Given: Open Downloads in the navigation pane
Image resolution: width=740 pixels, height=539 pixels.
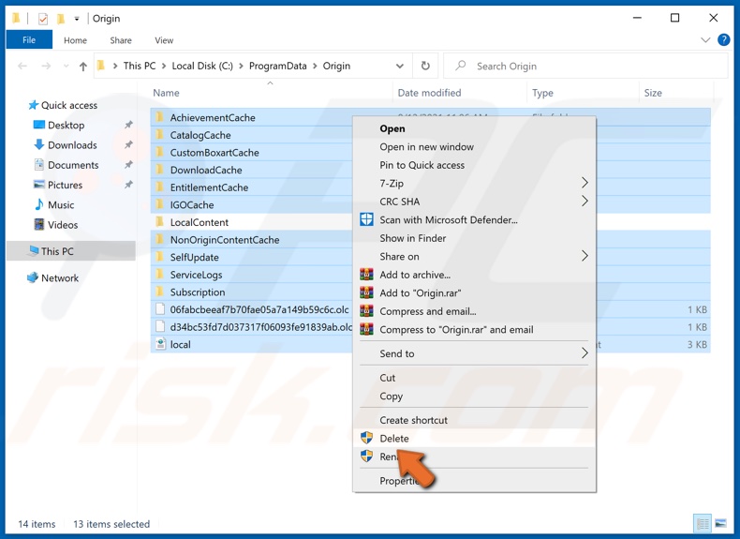Looking at the screenshot, I should [x=72, y=145].
